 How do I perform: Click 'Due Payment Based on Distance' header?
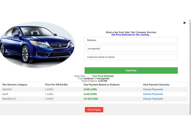(101, 85)
